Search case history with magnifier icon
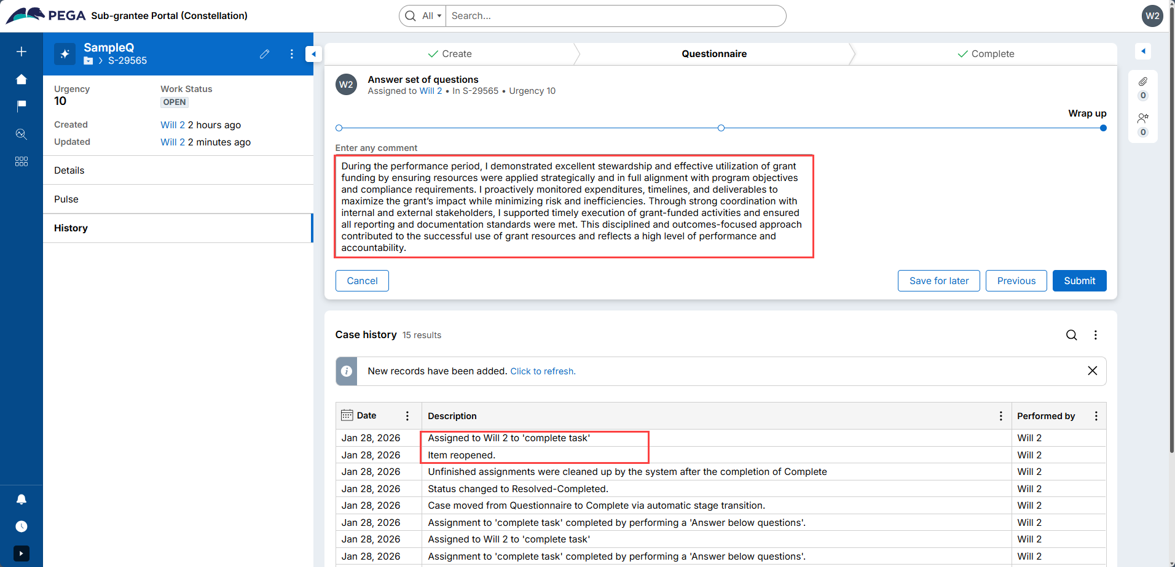 pos(1071,335)
